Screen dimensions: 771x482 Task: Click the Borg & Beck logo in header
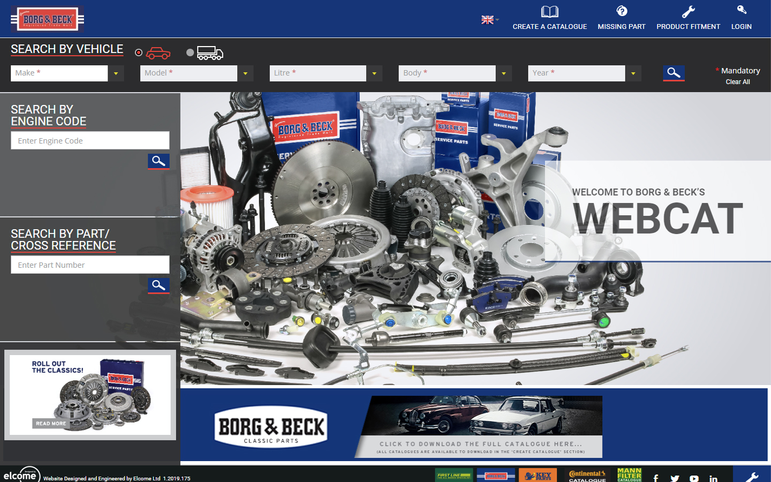47,20
